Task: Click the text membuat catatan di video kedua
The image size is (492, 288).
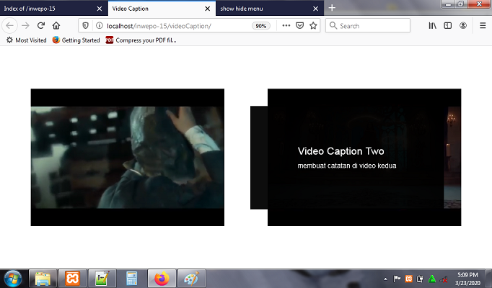Action: pos(347,166)
